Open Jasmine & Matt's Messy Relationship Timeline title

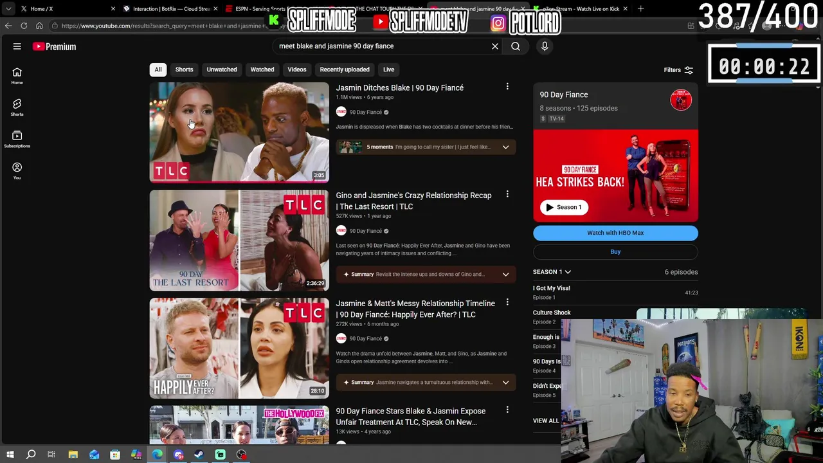pos(415,309)
